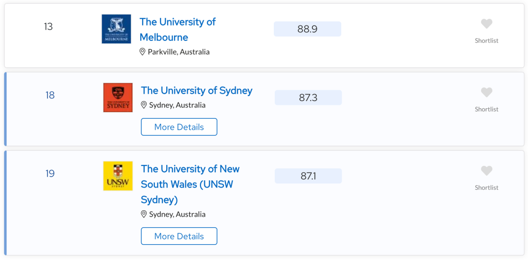Viewport: 528px width, 260px height.
Task: Toggle shortlist heart for University of Sydney
Action: 486,92
